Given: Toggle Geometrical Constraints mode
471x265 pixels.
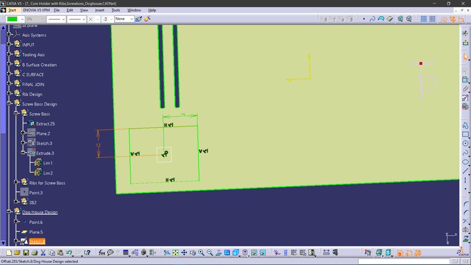Looking at the screenshot, I should (452, 19).
